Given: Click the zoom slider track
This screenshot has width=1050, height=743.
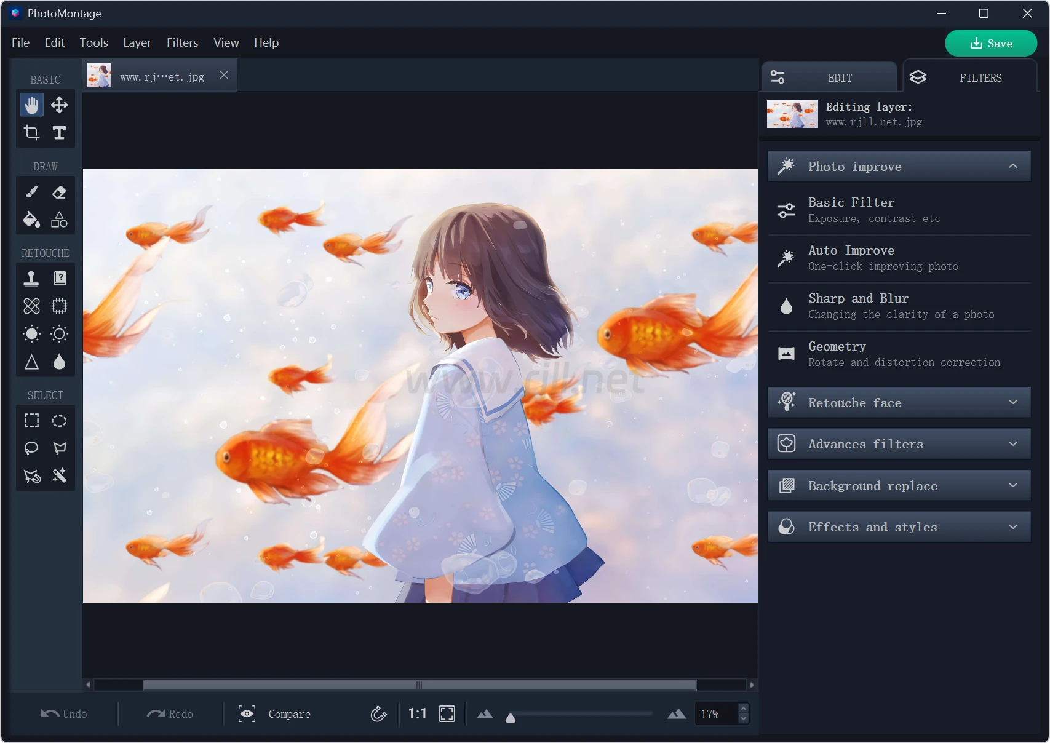Looking at the screenshot, I should 581,714.
